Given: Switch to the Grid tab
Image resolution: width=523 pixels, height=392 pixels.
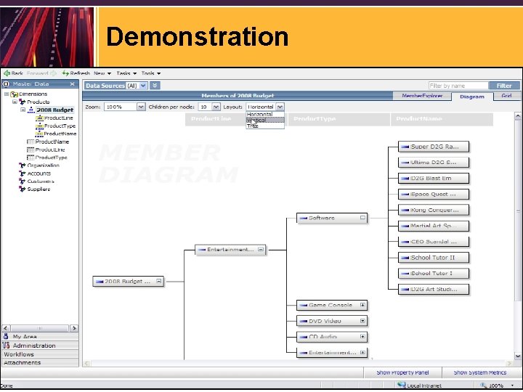Looking at the screenshot, I should tap(506, 96).
